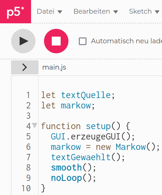Click on the word Markow in line 6
Screen dimensions: 162x195
pos(131,147)
